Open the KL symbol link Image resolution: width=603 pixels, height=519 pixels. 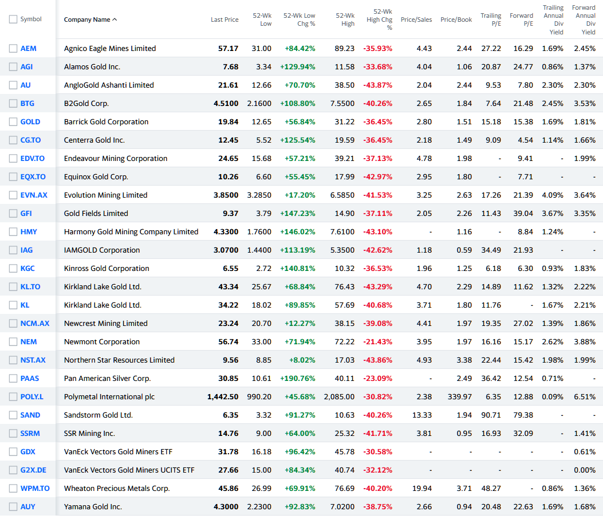click(x=25, y=305)
